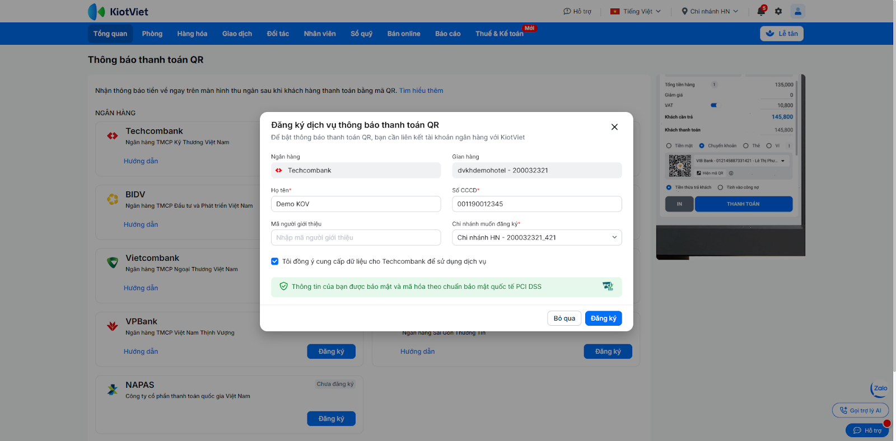Open the Đối tác menu
896x441 pixels.
coord(278,34)
